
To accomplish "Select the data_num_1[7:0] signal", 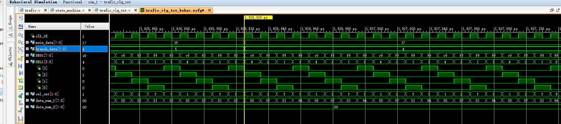I will tap(50, 100).
